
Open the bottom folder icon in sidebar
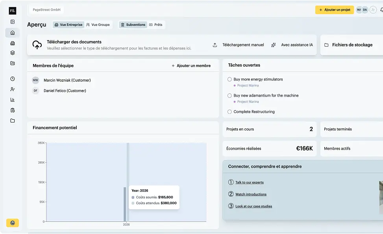pyautogui.click(x=13, y=121)
